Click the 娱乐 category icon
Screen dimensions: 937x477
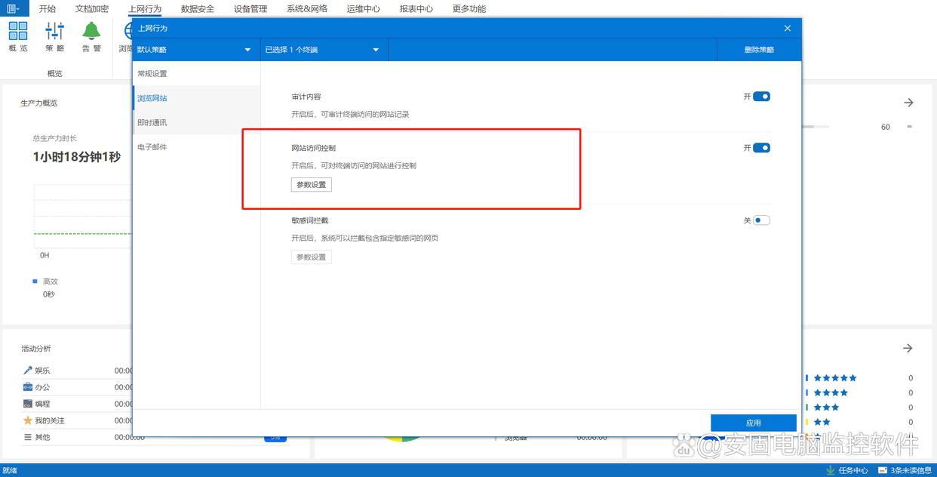pos(28,371)
